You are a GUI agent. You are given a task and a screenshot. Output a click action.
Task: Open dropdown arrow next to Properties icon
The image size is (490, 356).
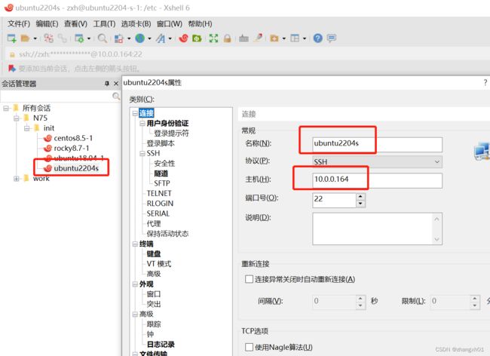89,38
